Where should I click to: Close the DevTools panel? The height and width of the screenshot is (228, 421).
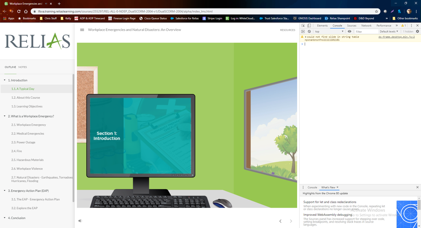[418, 26]
